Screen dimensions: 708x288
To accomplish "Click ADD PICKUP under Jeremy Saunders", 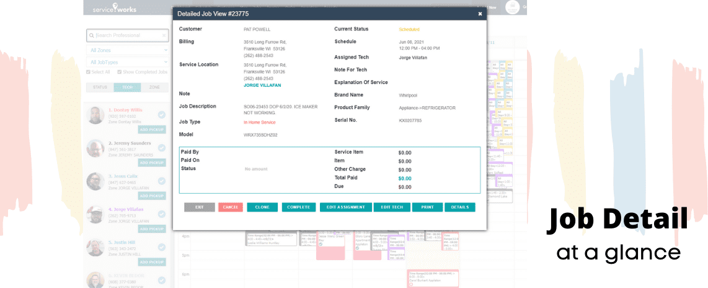I will (152, 163).
